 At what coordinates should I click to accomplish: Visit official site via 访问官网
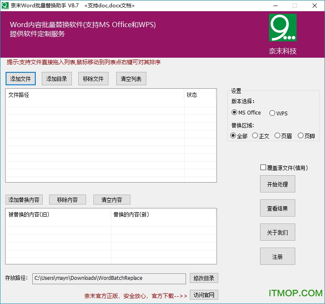pyautogui.click(x=204, y=295)
